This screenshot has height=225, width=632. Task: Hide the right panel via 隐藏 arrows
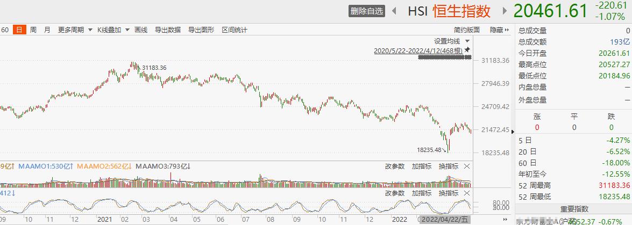(499, 30)
